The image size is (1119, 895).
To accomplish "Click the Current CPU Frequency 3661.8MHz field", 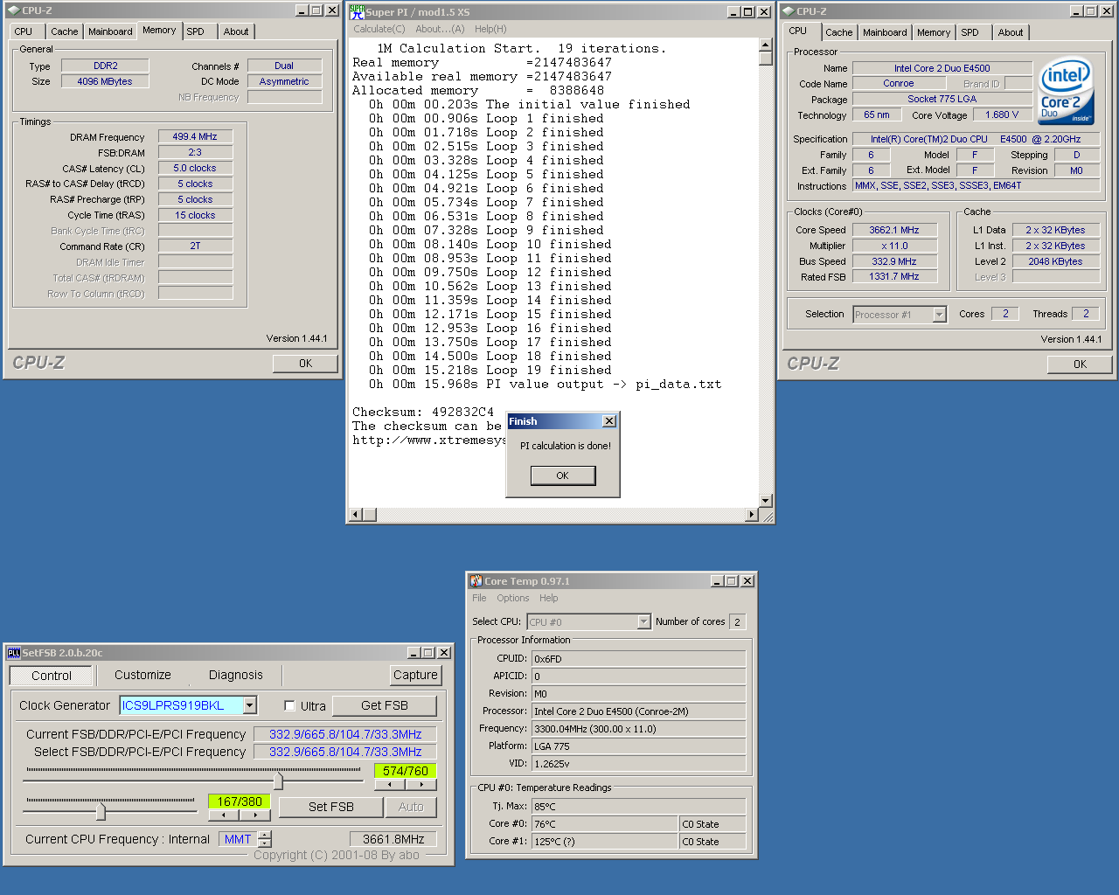I will tap(393, 839).
